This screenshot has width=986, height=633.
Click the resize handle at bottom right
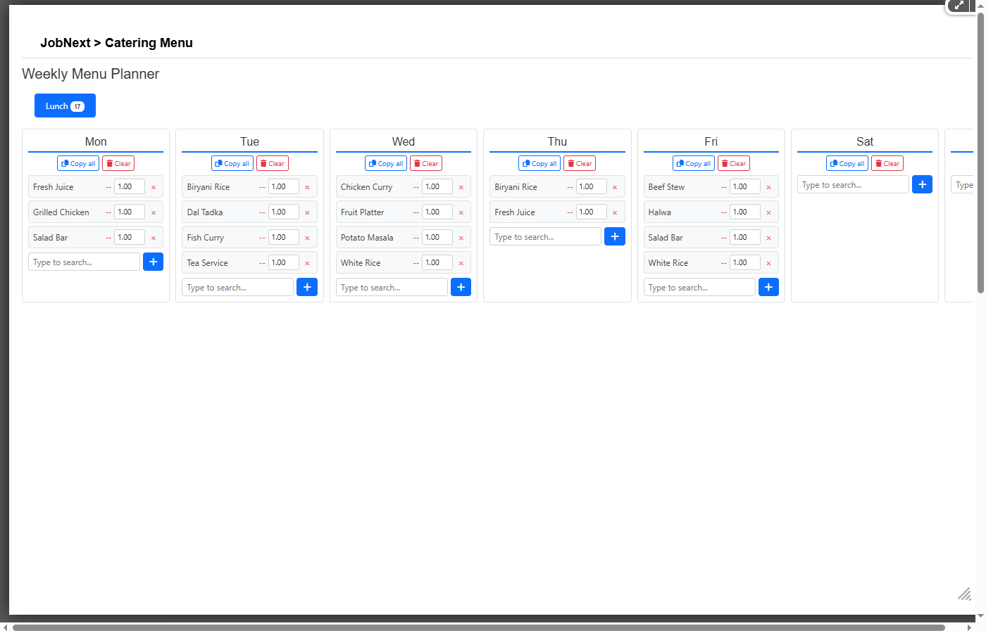coord(964,594)
